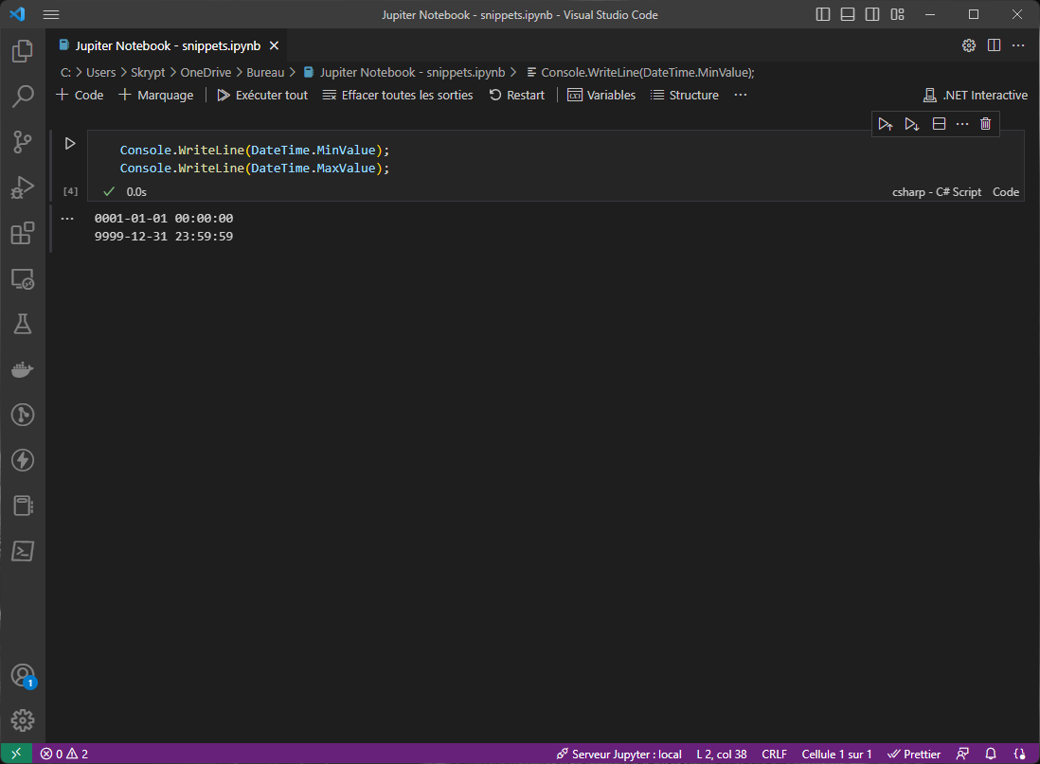This screenshot has width=1040, height=764.
Task: Open the application menu with the hamburger icon
Action: click(50, 14)
